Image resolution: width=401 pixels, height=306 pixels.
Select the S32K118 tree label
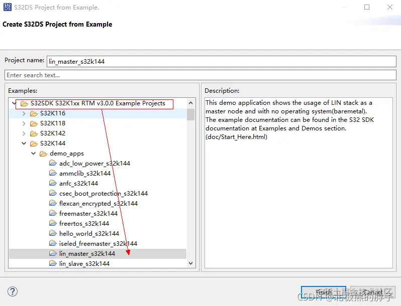point(53,123)
